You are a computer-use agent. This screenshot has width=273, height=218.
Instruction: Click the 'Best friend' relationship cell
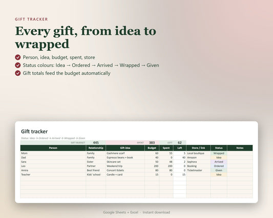tap(96, 170)
